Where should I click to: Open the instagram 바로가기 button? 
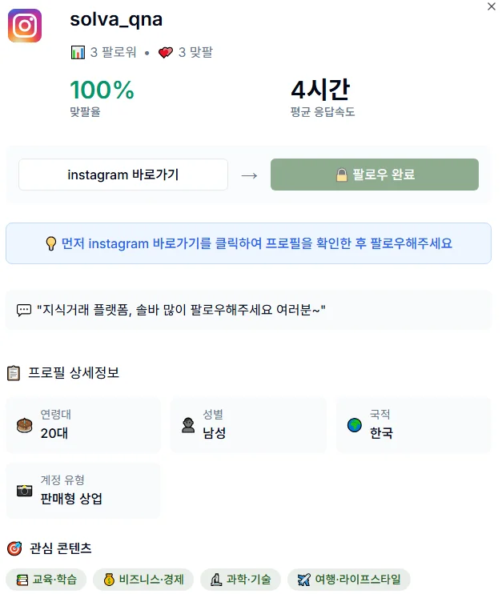click(x=123, y=175)
